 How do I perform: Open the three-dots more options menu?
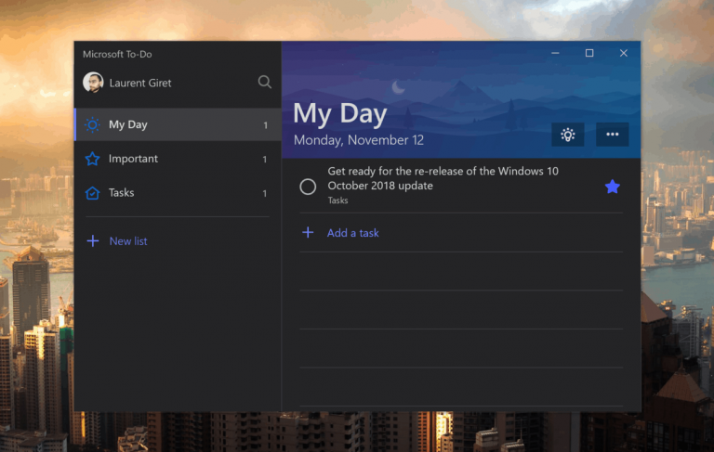point(613,135)
